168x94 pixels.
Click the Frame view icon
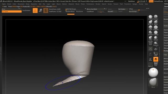[x=150, y=49]
